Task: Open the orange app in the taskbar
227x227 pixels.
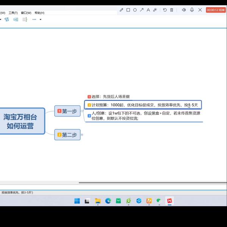Action: click(x=149, y=201)
